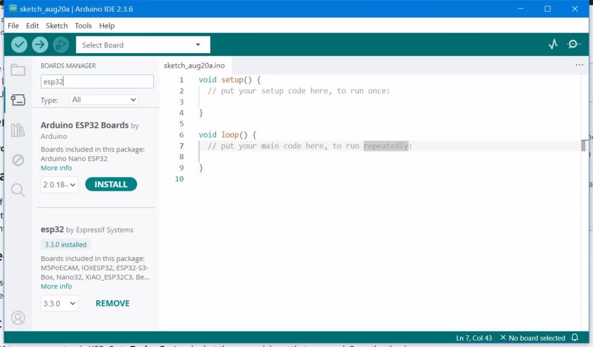Select the sketch_aug20a.ino tab

point(195,66)
